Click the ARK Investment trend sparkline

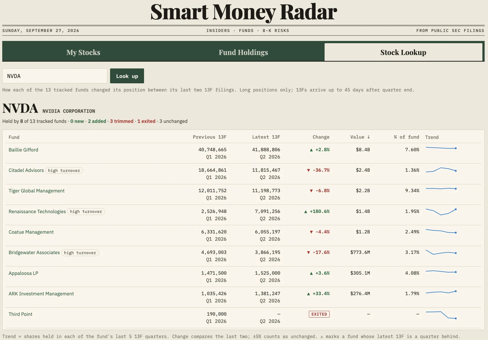click(x=441, y=292)
